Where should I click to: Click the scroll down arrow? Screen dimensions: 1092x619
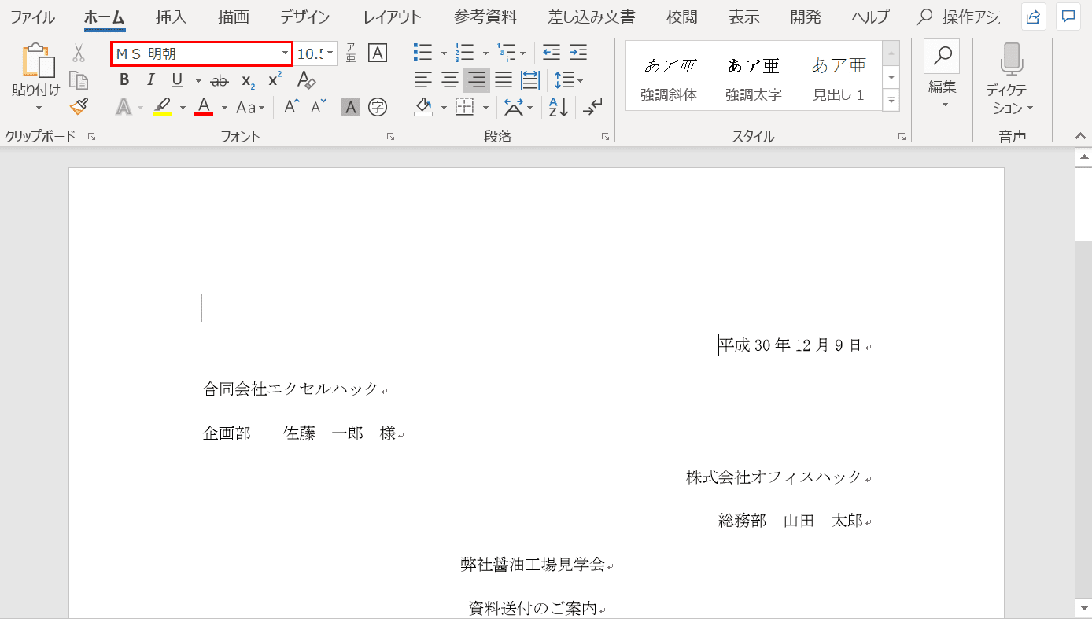pyautogui.click(x=1083, y=606)
